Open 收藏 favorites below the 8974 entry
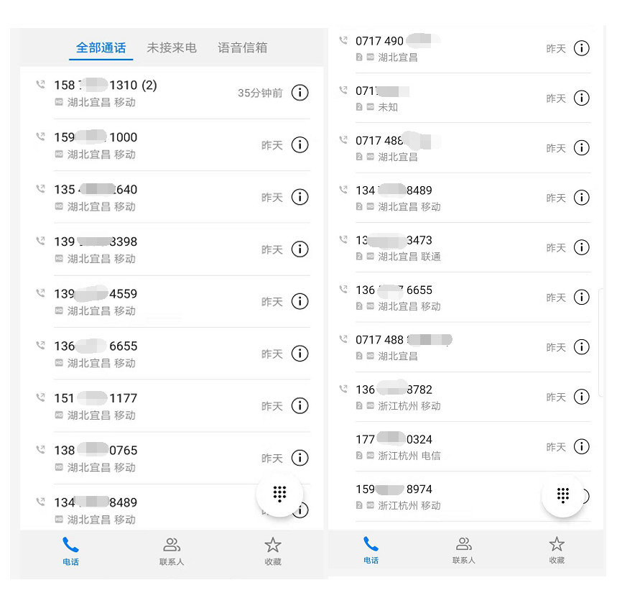The image size is (617, 598). click(x=557, y=550)
